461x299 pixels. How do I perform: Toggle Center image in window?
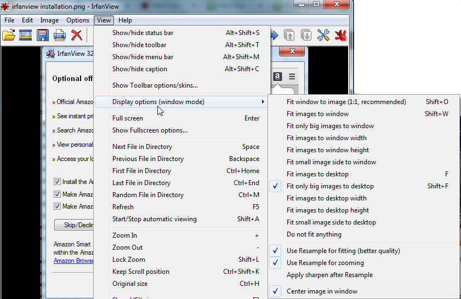click(364, 291)
